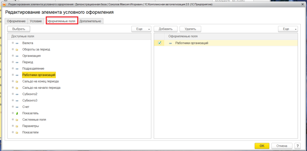Expand the Период node

(x=13, y=62)
